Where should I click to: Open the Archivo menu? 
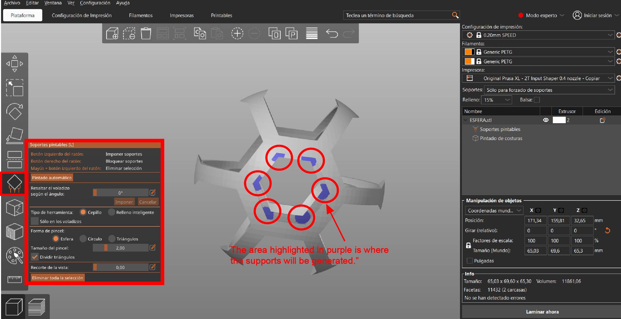pos(12,3)
